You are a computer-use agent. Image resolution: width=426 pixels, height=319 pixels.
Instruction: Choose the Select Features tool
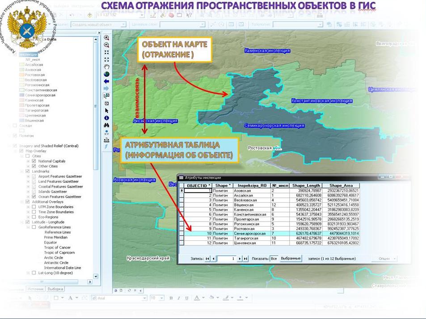point(106,96)
